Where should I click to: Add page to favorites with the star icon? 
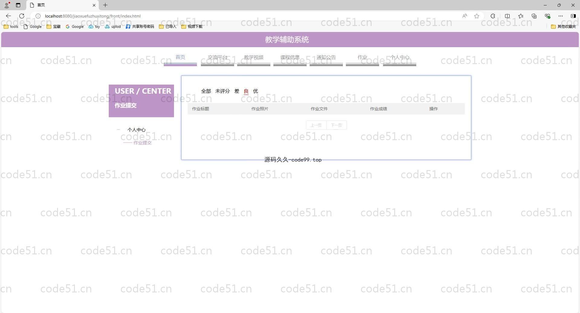point(477,16)
